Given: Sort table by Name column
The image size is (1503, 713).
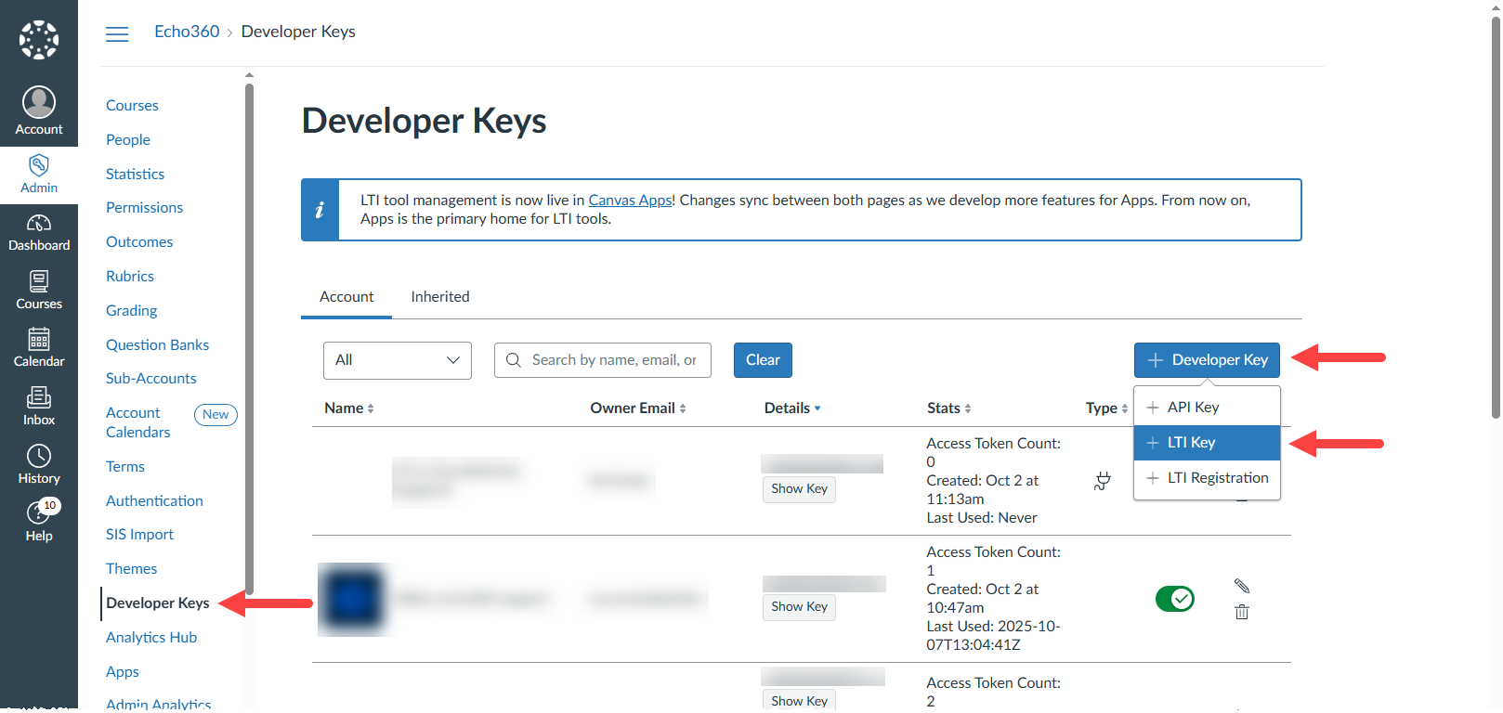Looking at the screenshot, I should (349, 408).
